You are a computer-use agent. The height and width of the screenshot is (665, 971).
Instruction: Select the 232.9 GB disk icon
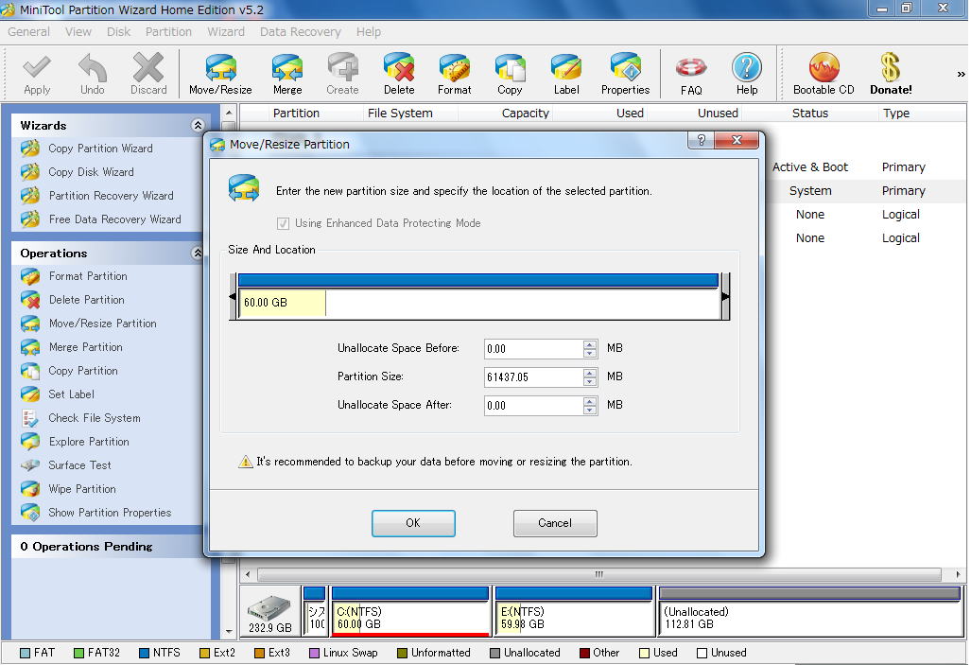click(x=269, y=612)
